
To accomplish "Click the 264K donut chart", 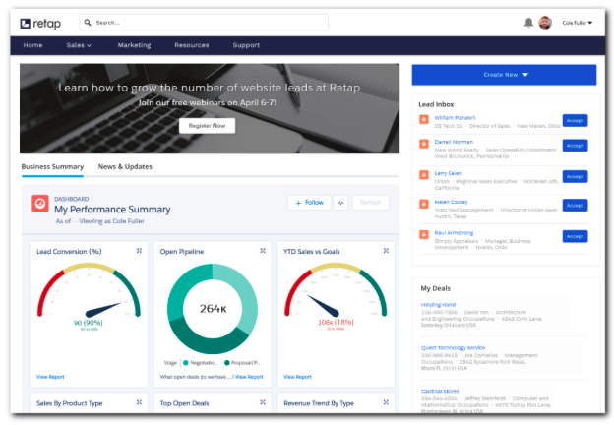I will coord(213,309).
